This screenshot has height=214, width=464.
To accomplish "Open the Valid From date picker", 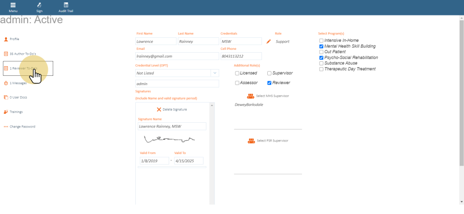I will [x=154, y=161].
